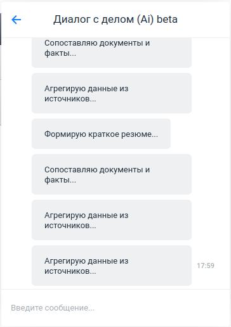Image resolution: width=231 pixels, height=327 pixels.
Task: Select 'Агрегирую данные' bubble directly above the timestamped one
Action: [x=112, y=220]
